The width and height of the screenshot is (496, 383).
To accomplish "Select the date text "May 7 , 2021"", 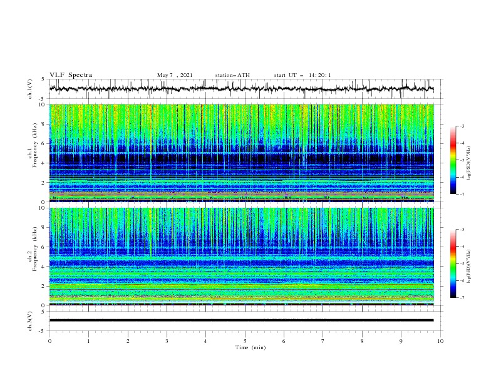I will tap(175, 75).
